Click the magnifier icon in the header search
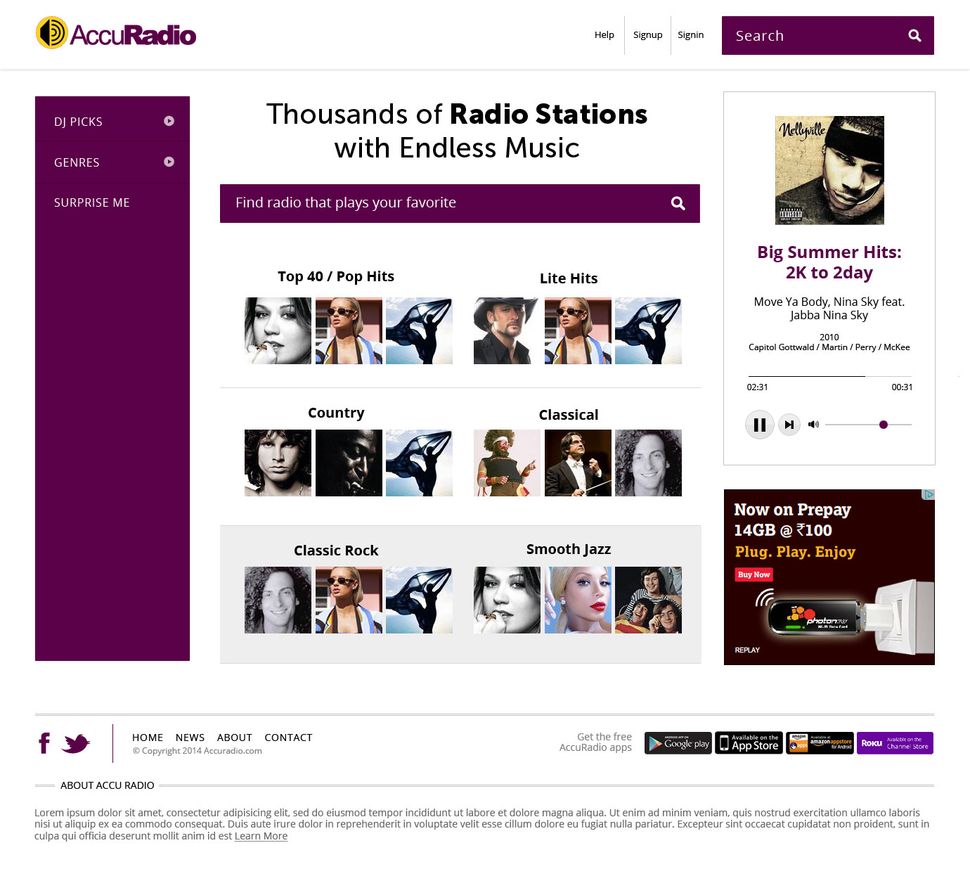The image size is (970, 869). [x=914, y=36]
